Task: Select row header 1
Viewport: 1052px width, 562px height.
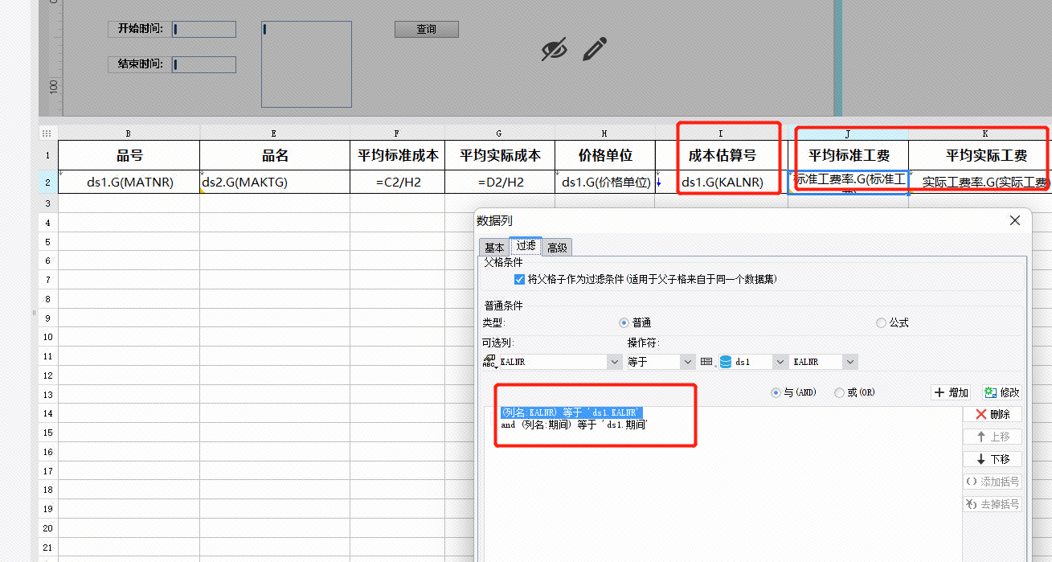Action: pyautogui.click(x=47, y=155)
